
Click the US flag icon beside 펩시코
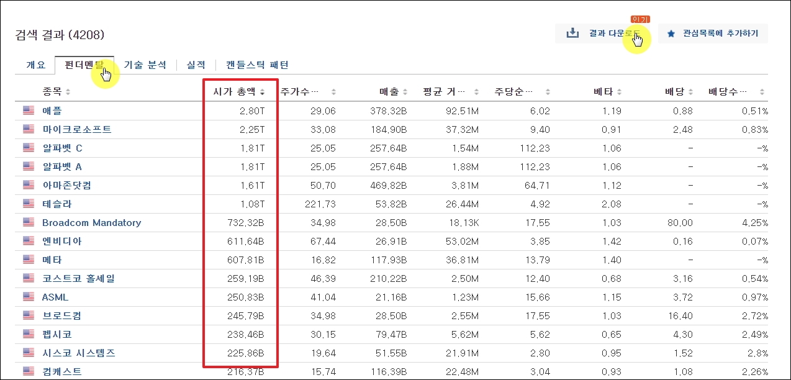click(29, 334)
